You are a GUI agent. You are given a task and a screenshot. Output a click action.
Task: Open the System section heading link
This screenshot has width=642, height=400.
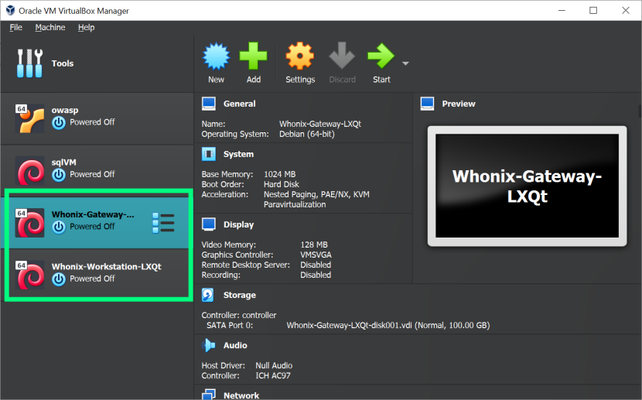click(238, 154)
